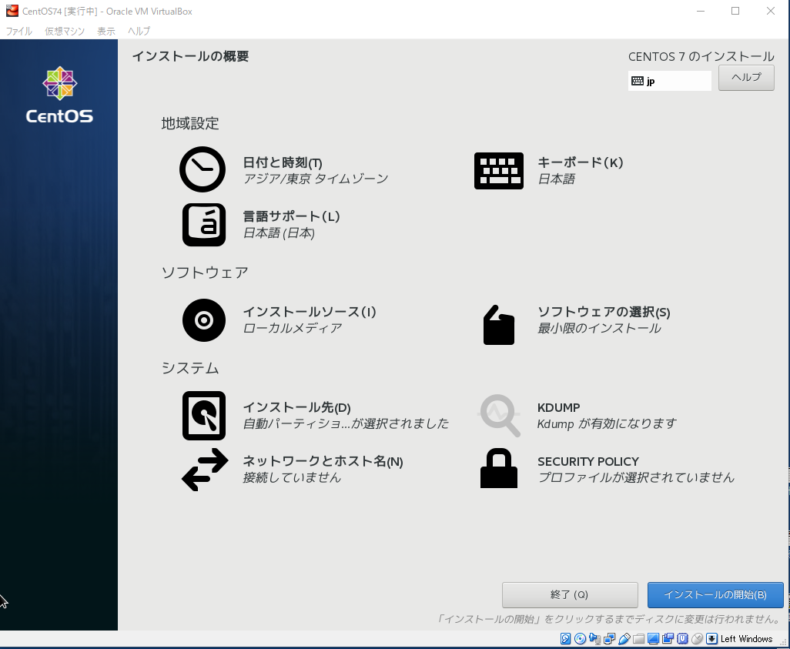
Task: Open Software Selection (ソフトウェアの選択) package icon
Action: pyautogui.click(x=499, y=325)
